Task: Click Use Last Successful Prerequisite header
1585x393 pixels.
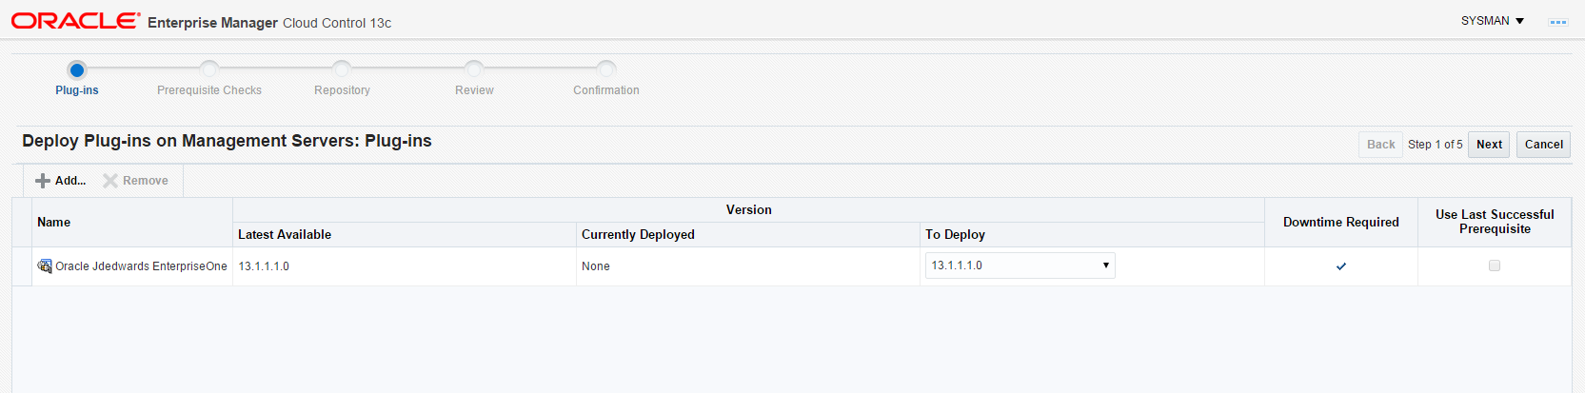Action: [1495, 222]
